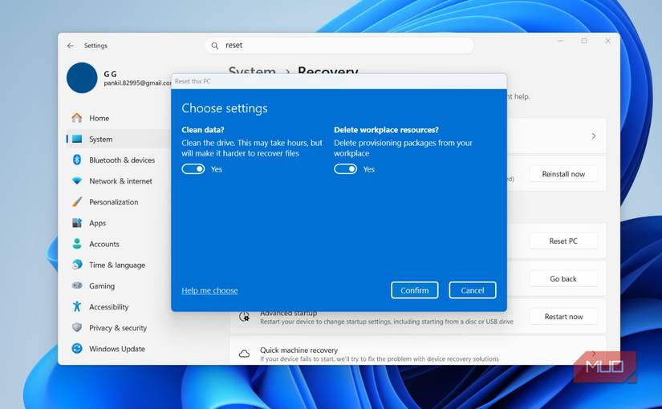Click the Network wifi icon

[77, 180]
